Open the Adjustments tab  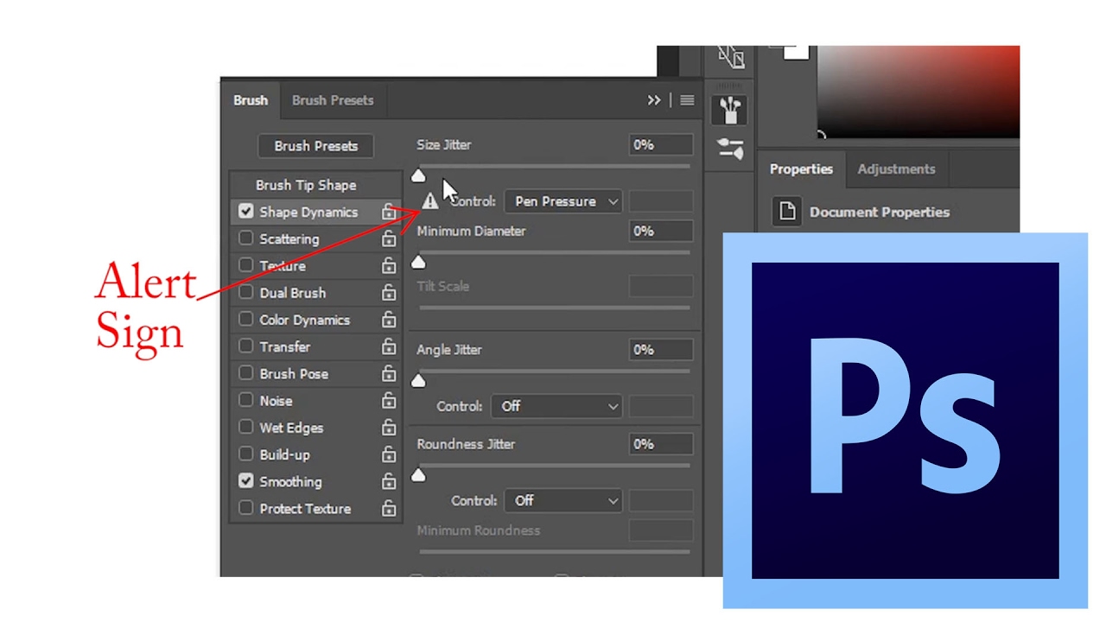point(896,169)
